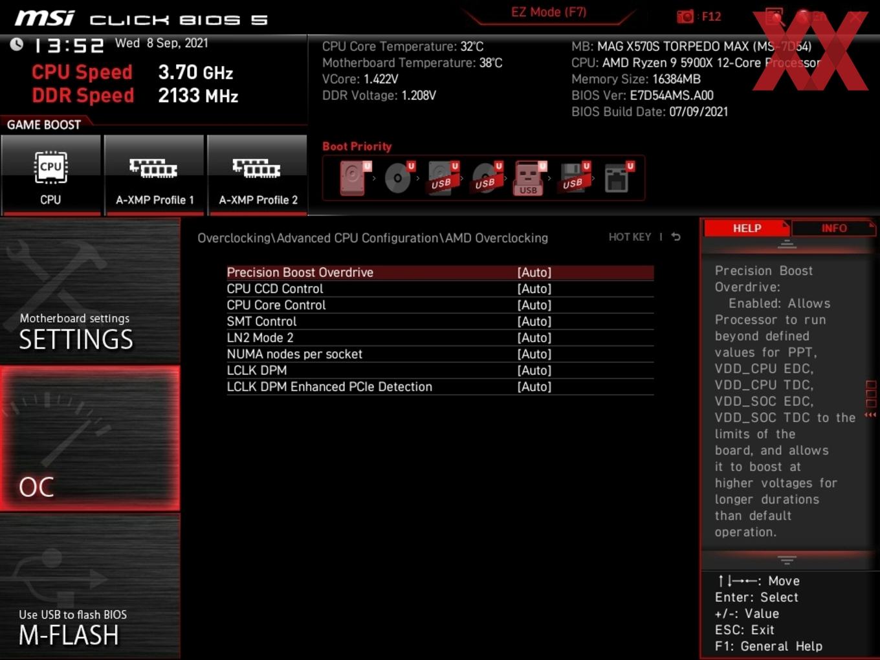Open the search magnifier icon

(x=774, y=16)
